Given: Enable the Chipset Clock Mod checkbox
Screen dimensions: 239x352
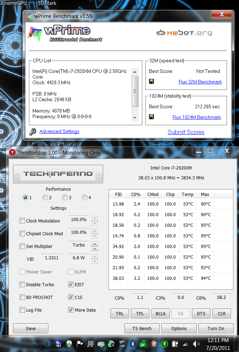Looking at the screenshot, I should 22,234.
